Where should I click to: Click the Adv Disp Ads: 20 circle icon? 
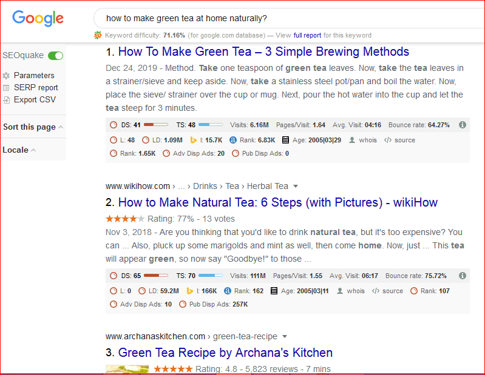[x=166, y=153]
